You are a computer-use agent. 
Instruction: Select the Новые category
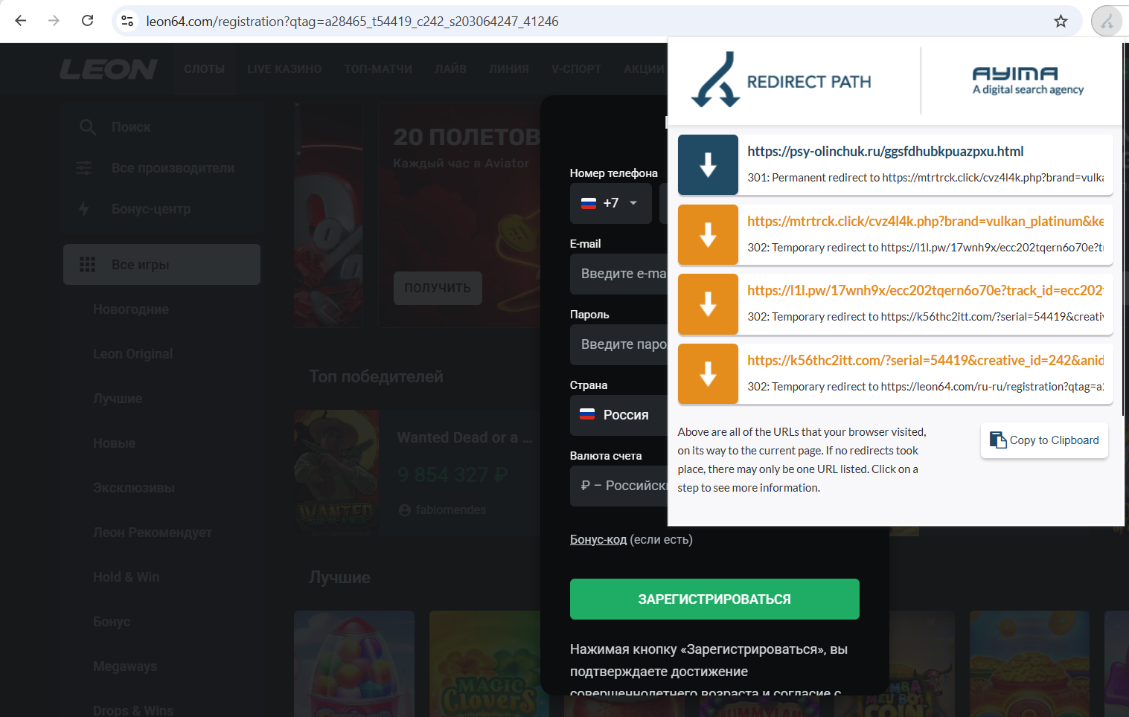click(115, 443)
